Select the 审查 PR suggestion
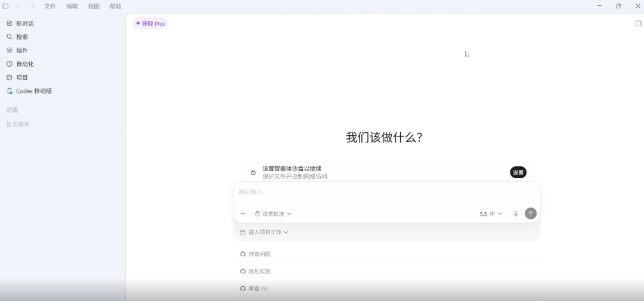 tap(386, 288)
